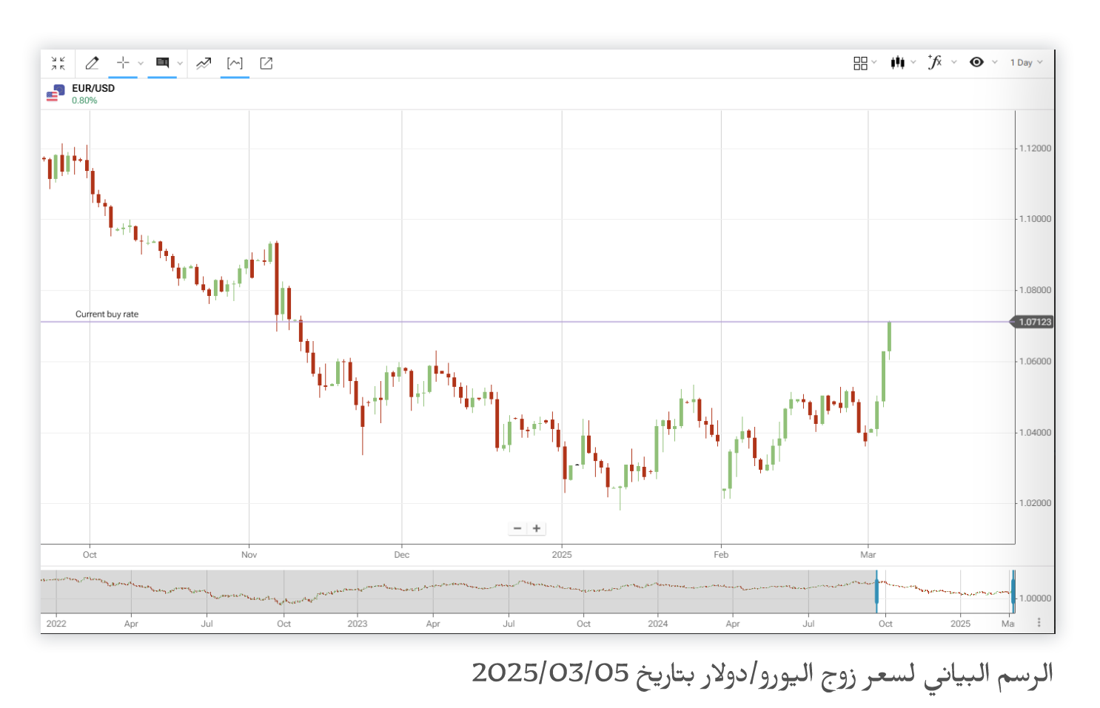Click the 1.02000 price axis label

[1035, 503]
